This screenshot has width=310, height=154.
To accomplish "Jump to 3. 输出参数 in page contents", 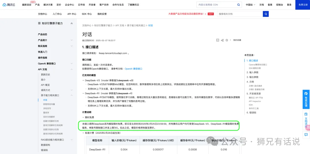I will pos(253,77).
